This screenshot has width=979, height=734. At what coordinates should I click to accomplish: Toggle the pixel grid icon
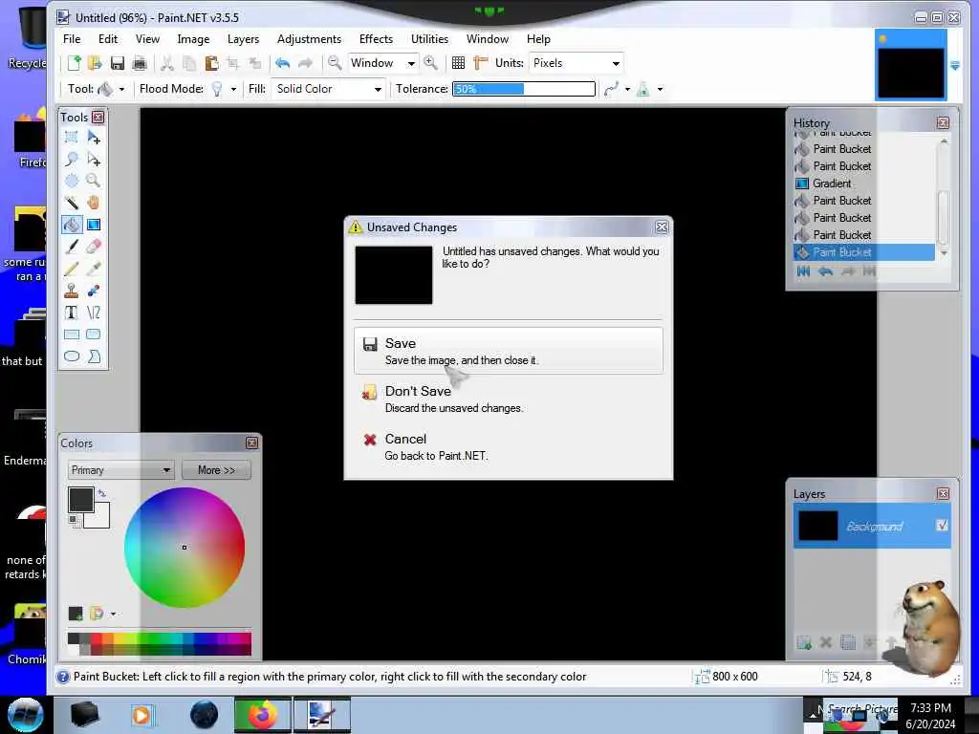pyautogui.click(x=458, y=63)
